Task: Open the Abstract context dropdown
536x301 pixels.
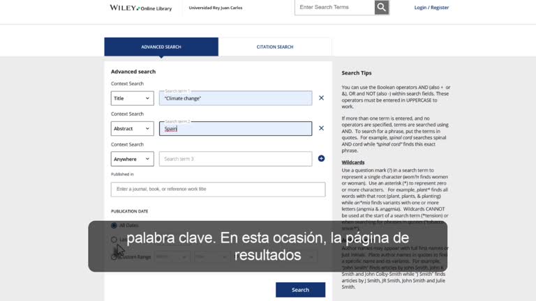Action: click(133, 129)
